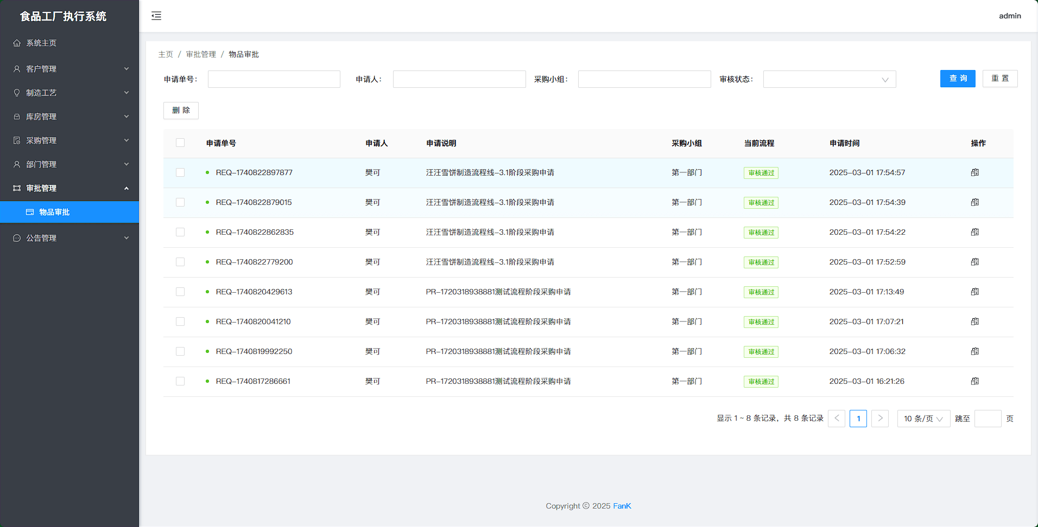
Task: Expand the 采购管理 sidebar menu
Action: (x=69, y=140)
